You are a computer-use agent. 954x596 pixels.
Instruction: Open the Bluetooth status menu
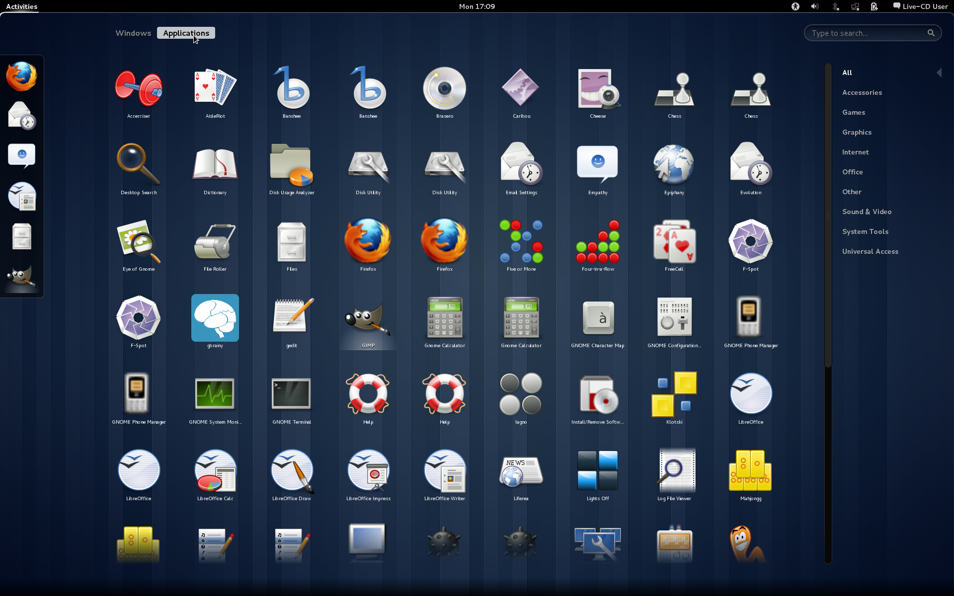point(835,6)
